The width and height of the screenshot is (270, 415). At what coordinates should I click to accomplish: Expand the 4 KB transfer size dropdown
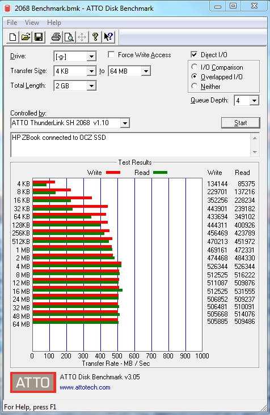pyautogui.click(x=91, y=71)
